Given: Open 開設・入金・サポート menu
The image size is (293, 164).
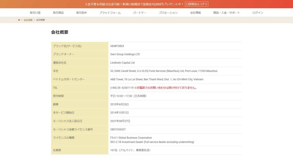Looking at the screenshot, I should point(226,13).
